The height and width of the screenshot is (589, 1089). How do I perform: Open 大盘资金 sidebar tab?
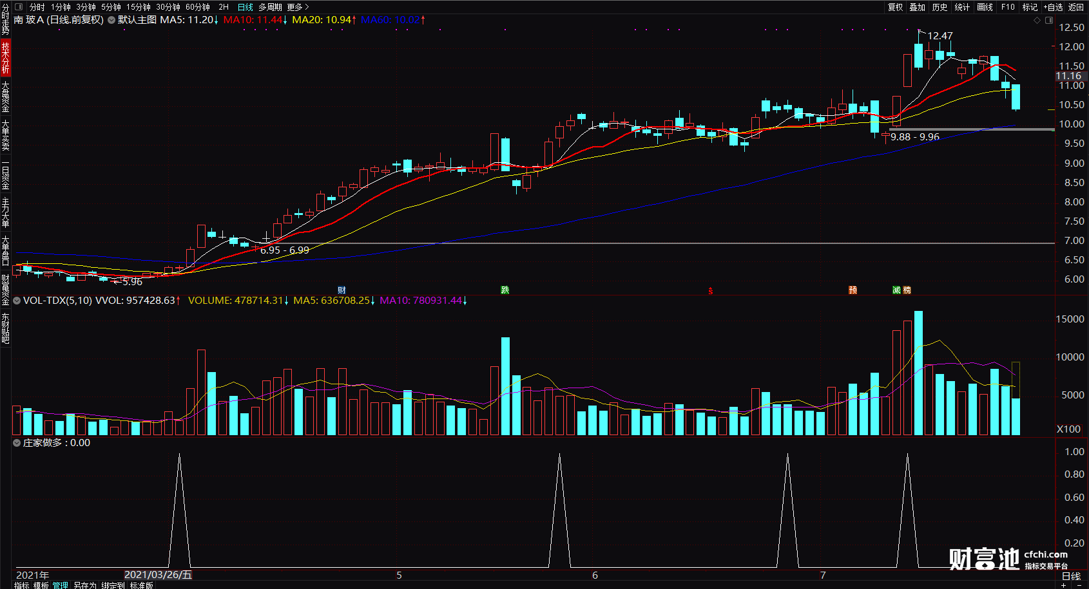pos(5,97)
